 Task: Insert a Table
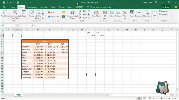pos(24,14)
